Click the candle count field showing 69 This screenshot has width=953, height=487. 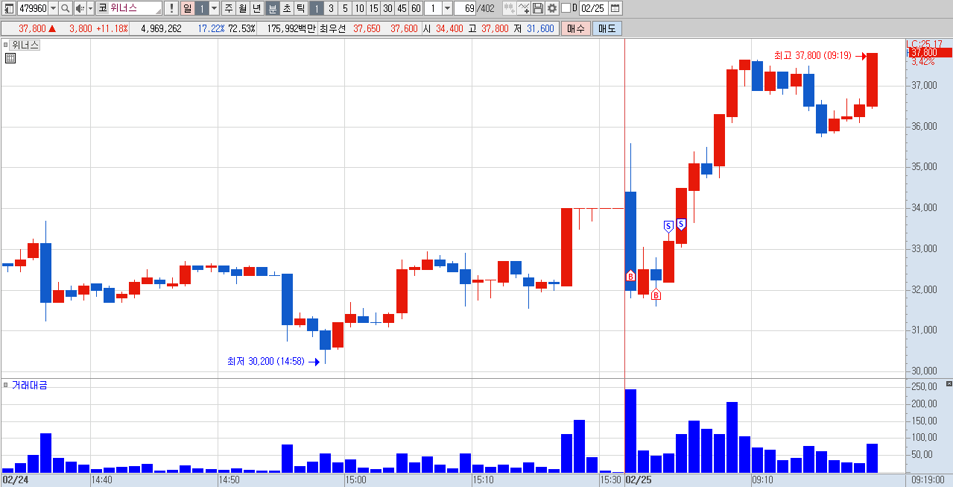[465, 8]
